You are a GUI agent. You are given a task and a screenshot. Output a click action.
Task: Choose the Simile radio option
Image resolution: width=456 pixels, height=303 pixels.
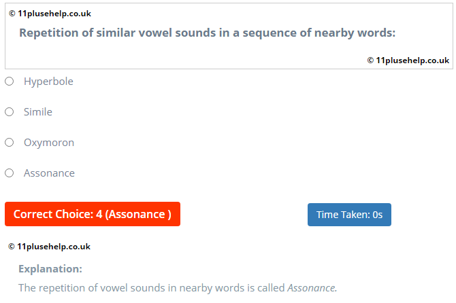click(9, 112)
